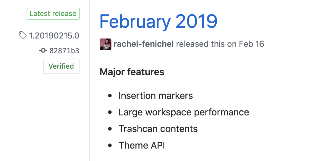Click the bullet before Theme API

pyautogui.click(x=110, y=146)
